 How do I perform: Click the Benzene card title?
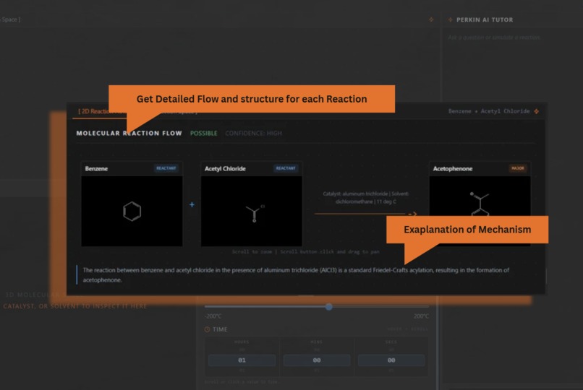point(96,168)
